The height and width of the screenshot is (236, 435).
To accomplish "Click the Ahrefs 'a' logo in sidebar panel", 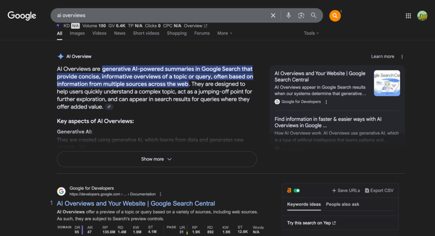I will pyautogui.click(x=289, y=190).
